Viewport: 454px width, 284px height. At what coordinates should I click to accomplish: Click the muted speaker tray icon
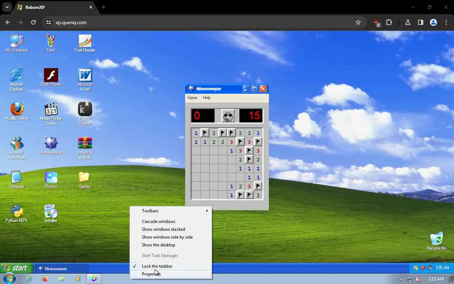coord(419,279)
